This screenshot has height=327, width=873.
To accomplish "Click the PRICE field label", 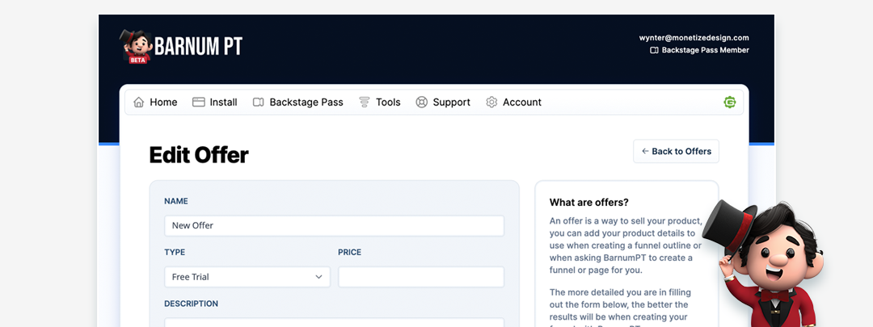I will pos(350,253).
